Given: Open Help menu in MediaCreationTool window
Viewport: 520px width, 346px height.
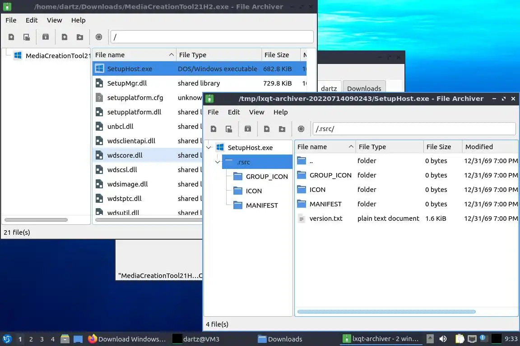Looking at the screenshot, I should click(x=78, y=20).
